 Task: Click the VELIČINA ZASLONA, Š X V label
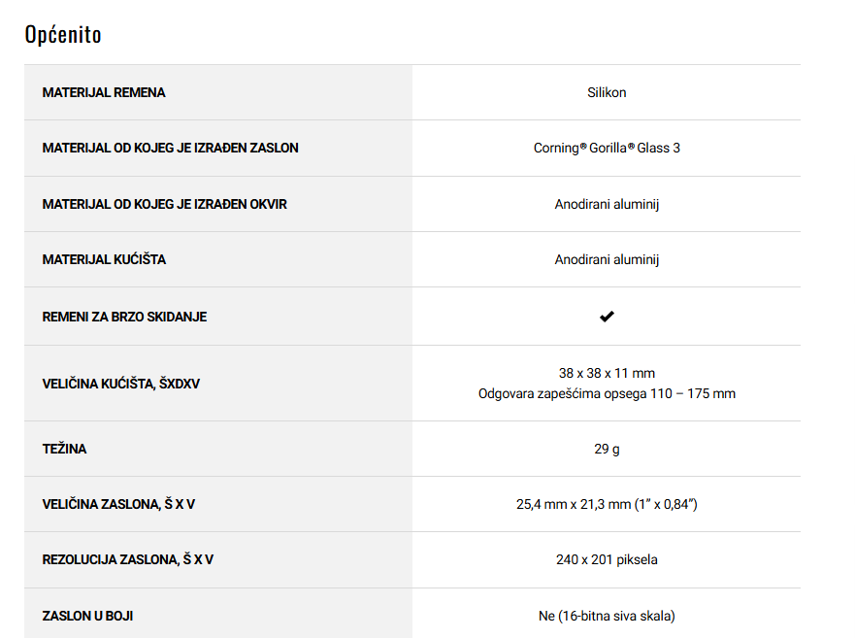tap(118, 504)
